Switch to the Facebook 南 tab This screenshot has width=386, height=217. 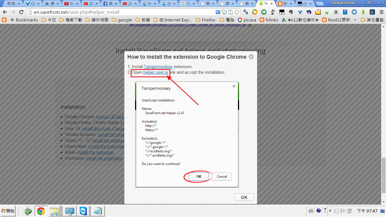[x=110, y=4]
